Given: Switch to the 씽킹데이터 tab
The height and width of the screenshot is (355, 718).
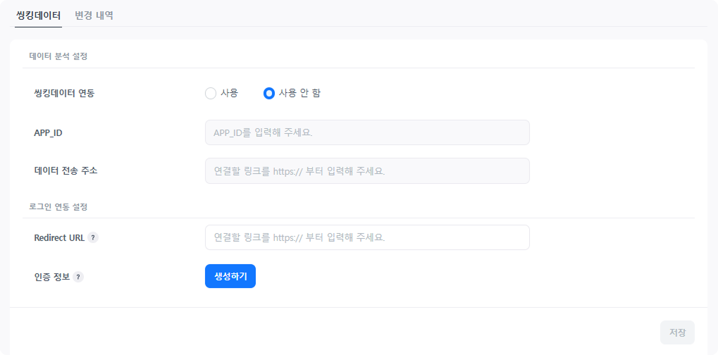Looking at the screenshot, I should pos(38,15).
